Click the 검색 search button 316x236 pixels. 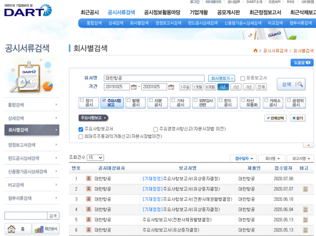[291, 84]
